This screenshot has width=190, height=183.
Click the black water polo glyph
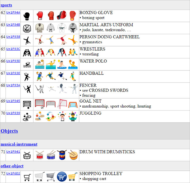[x=27, y=64]
